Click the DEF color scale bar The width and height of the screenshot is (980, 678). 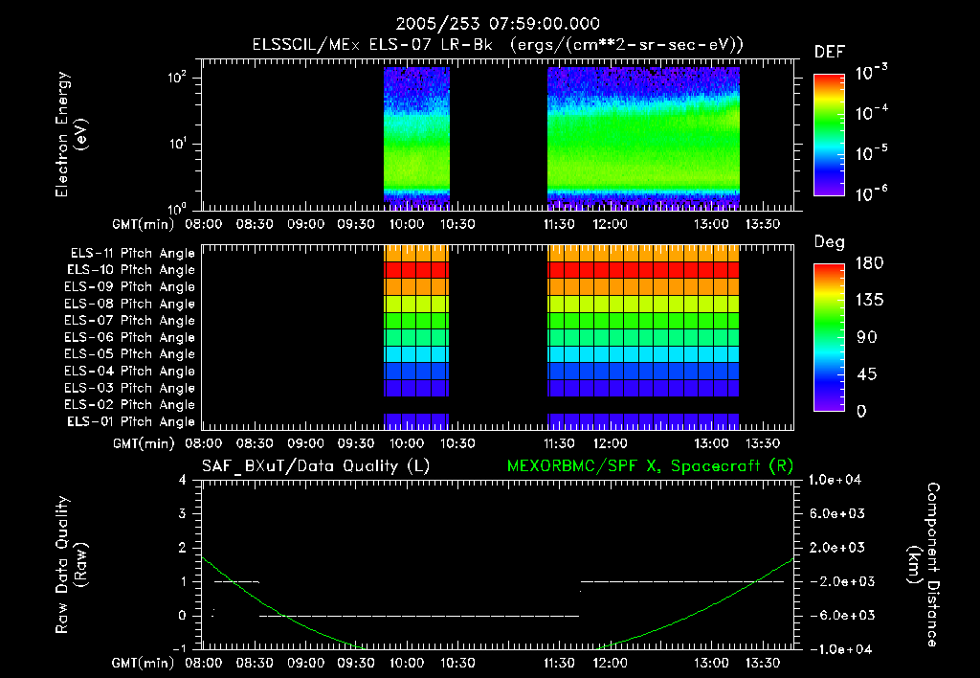[829, 135]
